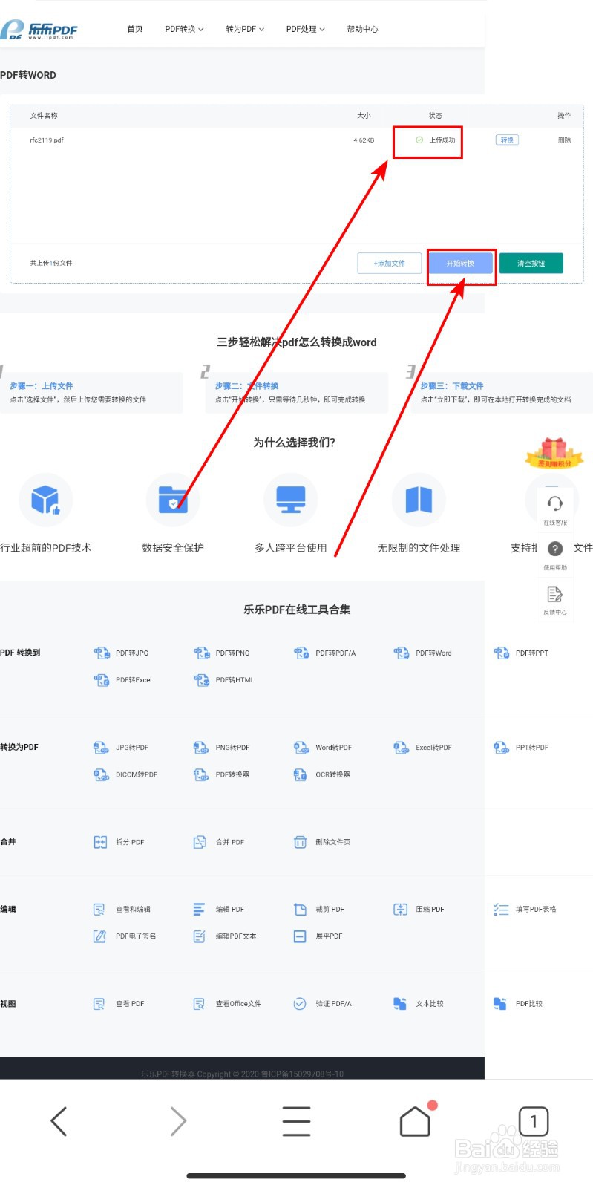Screen dimensions: 593x1188
Task: Click the 删除文件页 trash icon
Action: coord(300,842)
